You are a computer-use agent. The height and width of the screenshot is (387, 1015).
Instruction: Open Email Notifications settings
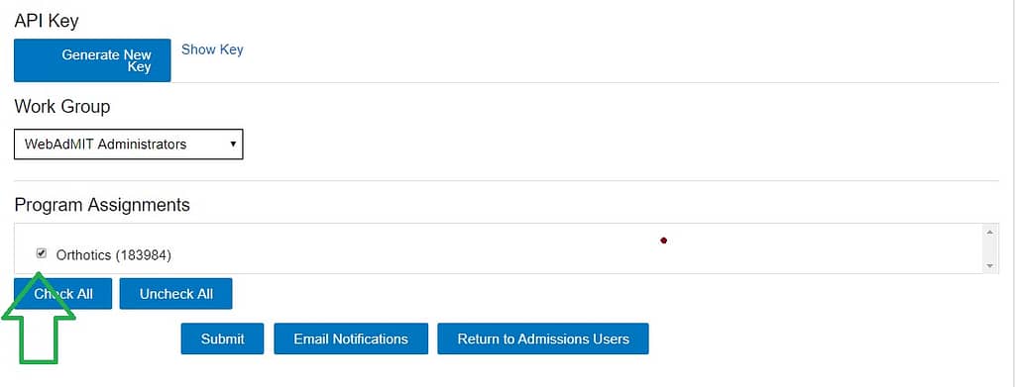click(x=351, y=339)
